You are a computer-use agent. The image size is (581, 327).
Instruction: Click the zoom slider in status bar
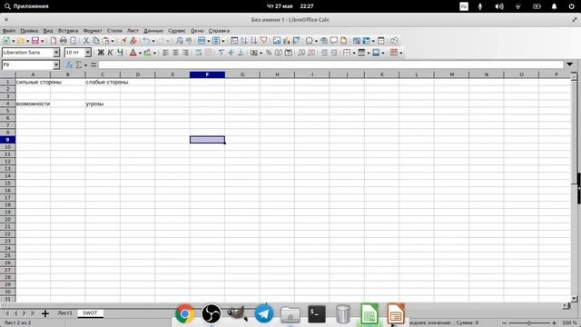click(528, 323)
